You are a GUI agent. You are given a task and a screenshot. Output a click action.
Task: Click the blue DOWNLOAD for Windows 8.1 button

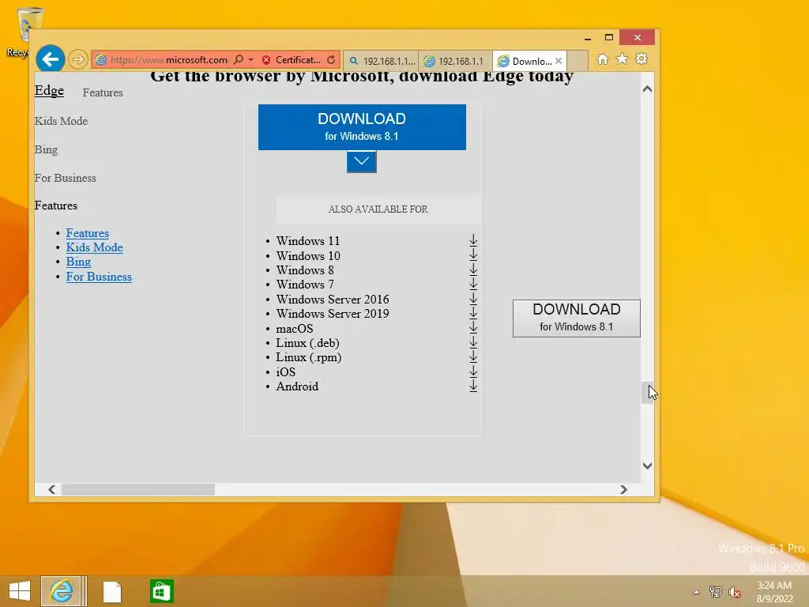362,127
